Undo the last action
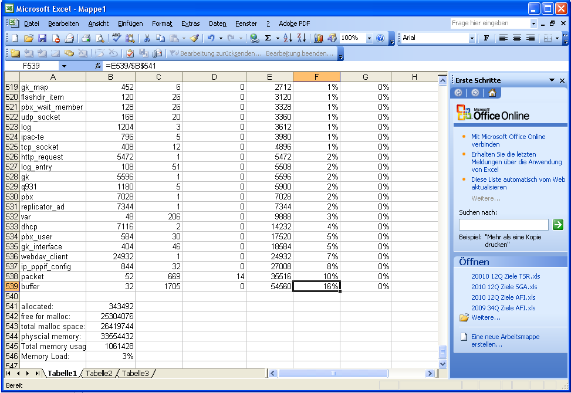This screenshot has height=393, width=571. pyautogui.click(x=211, y=38)
